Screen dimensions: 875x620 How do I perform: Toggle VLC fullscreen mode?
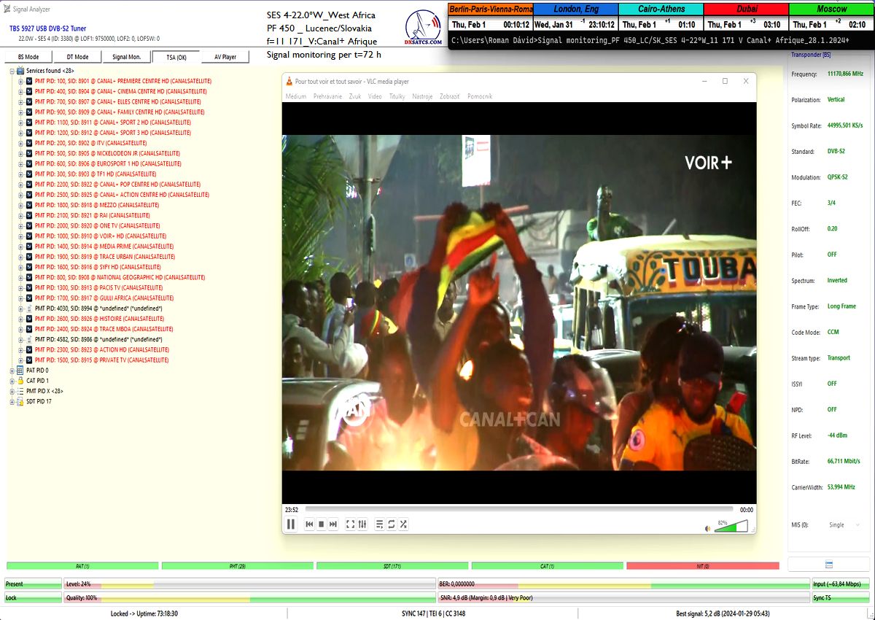(350, 524)
